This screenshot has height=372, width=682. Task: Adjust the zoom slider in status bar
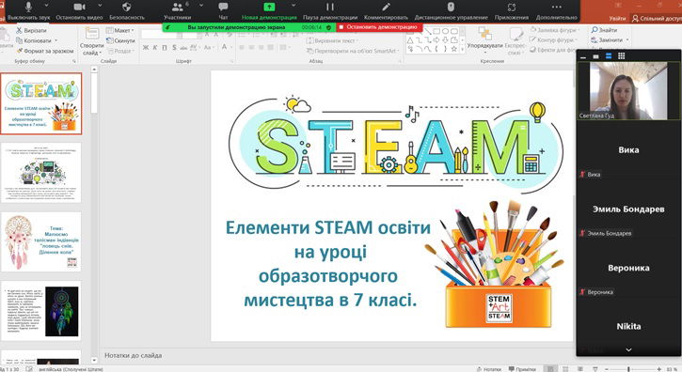(628, 369)
